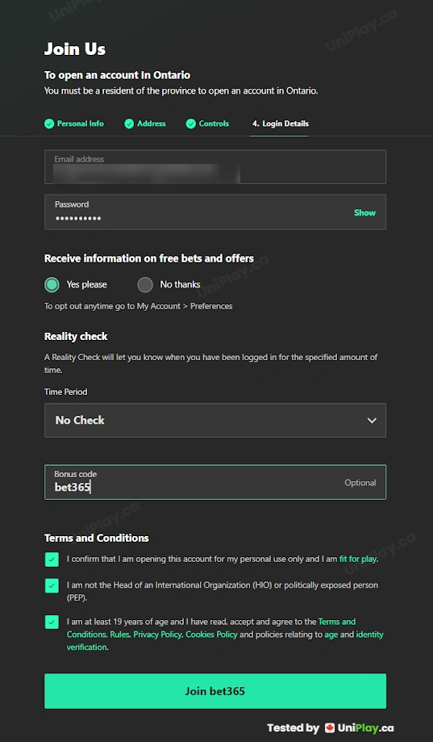Uncheck the personal use confirmation checkbox
Image resolution: width=433 pixels, height=742 pixels.
click(52, 560)
